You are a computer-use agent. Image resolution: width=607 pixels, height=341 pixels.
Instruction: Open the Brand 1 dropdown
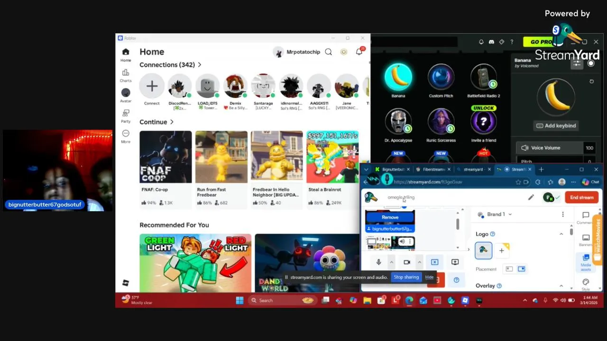click(496, 214)
